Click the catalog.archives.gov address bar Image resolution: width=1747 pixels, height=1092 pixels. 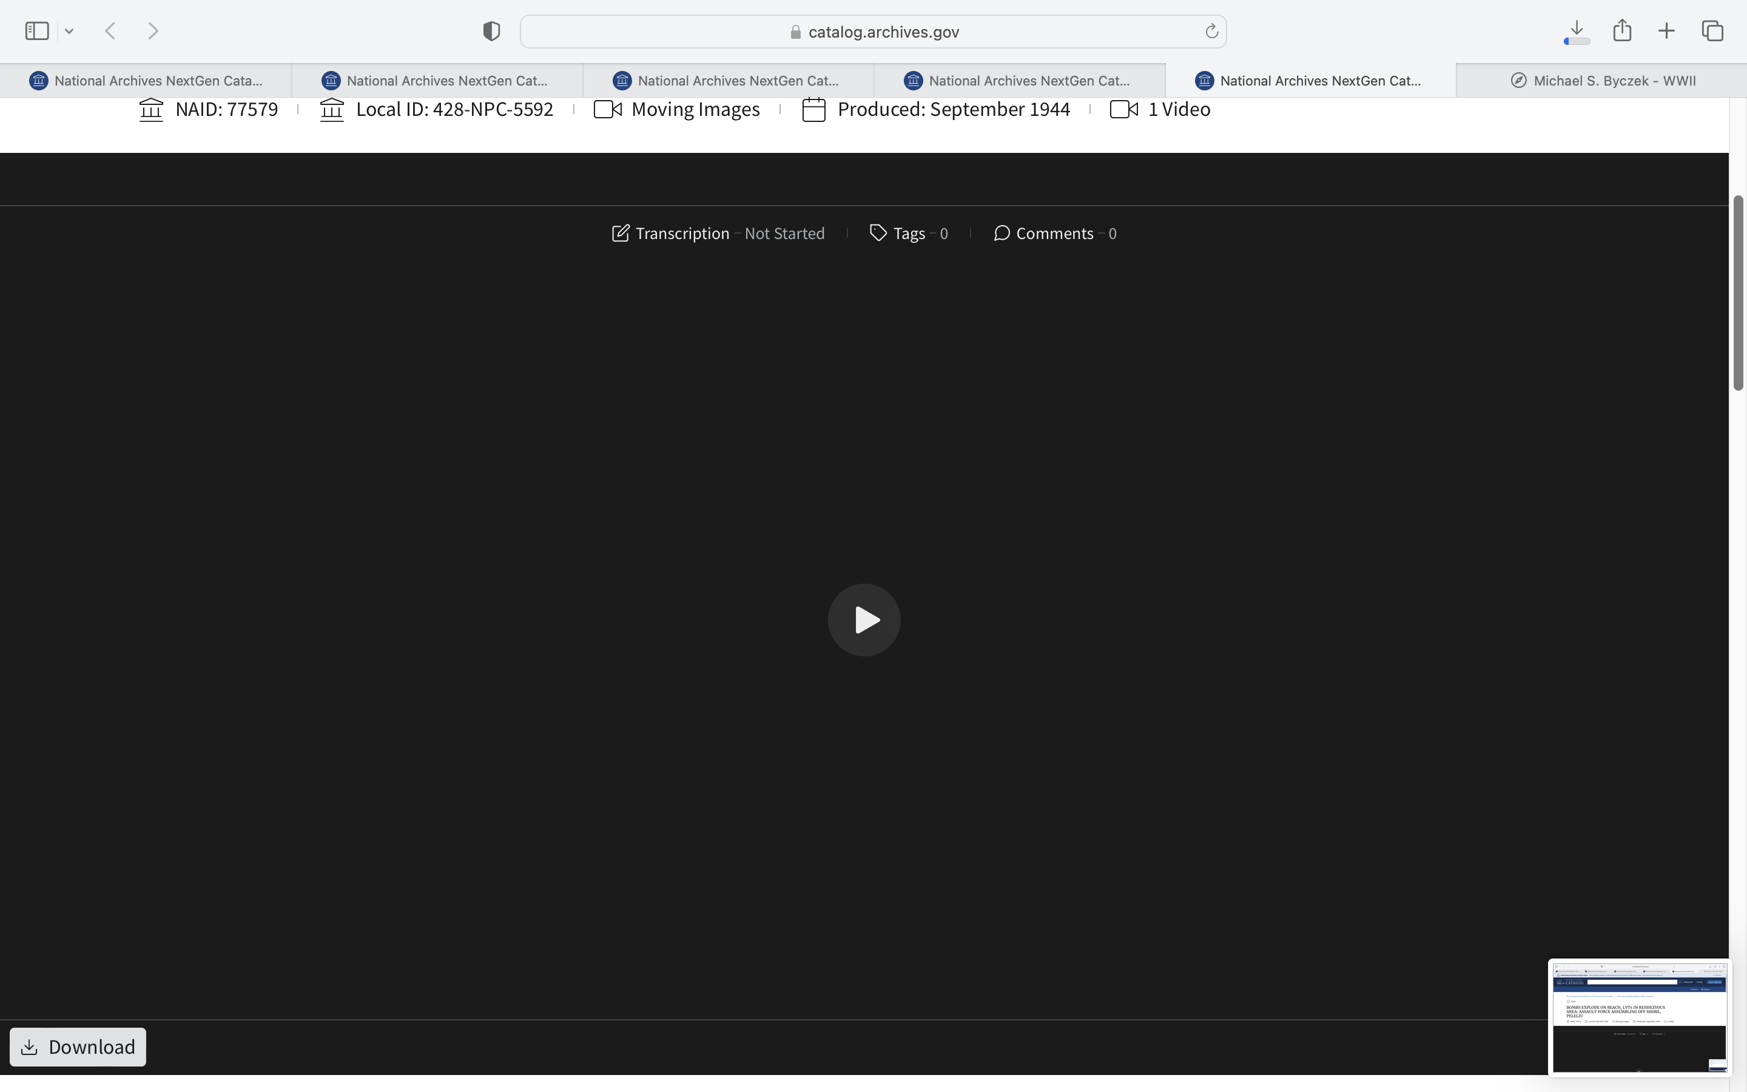tap(872, 32)
